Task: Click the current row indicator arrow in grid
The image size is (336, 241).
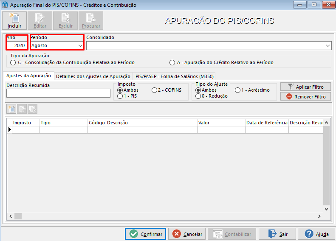Action: (10, 130)
